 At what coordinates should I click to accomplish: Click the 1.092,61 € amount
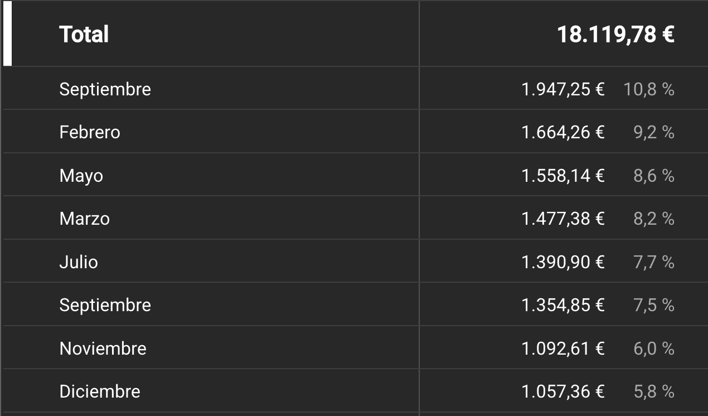tap(562, 349)
